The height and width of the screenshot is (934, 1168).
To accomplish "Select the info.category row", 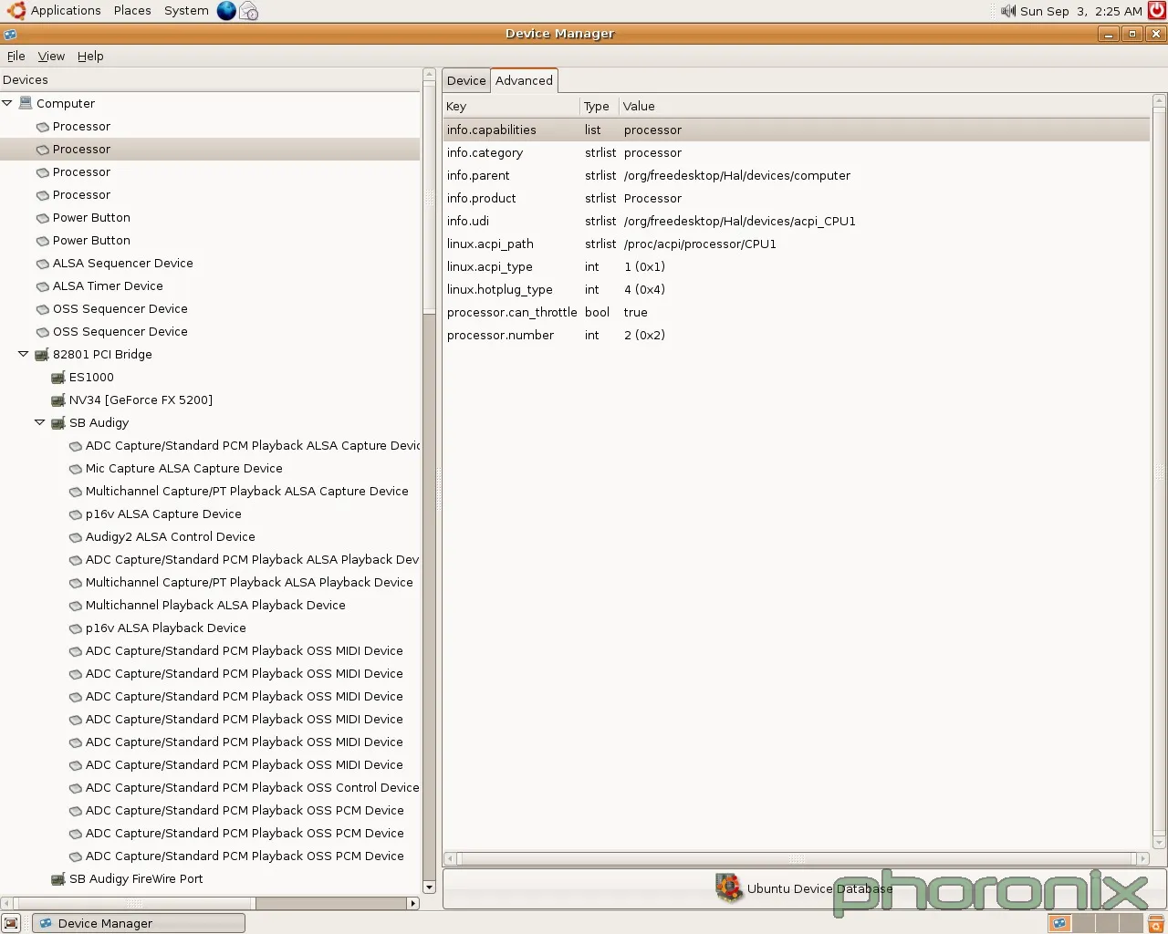I will [x=796, y=153].
